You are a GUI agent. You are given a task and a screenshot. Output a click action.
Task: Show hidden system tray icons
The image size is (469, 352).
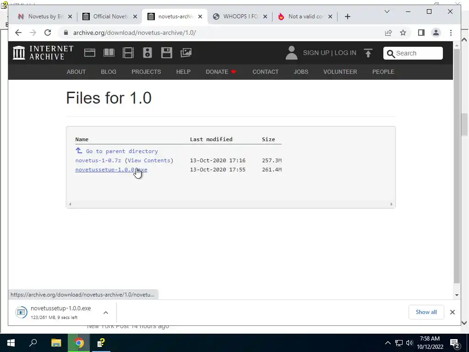[387, 343]
